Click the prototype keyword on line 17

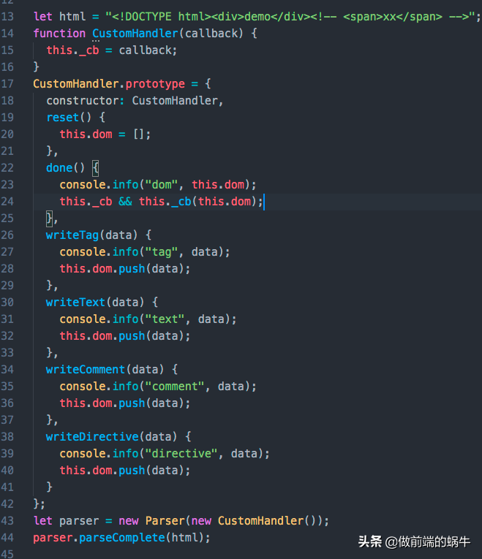(155, 84)
